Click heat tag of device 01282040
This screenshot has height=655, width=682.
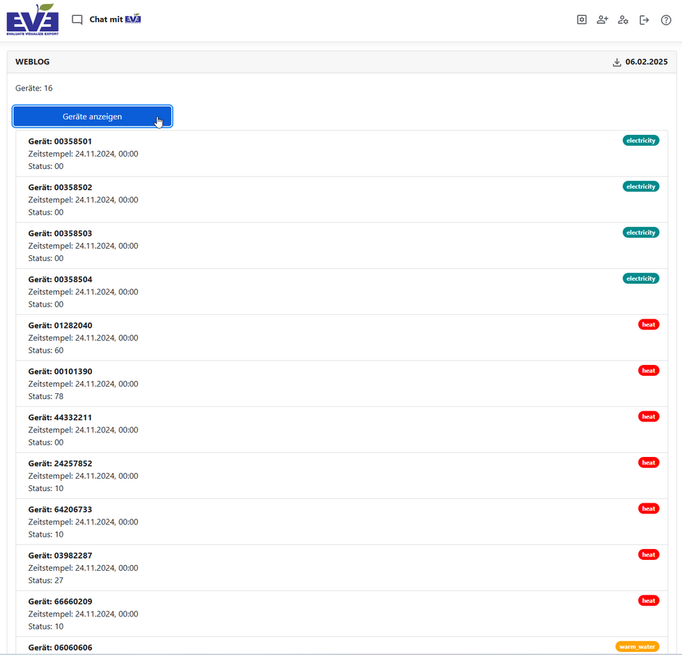click(x=649, y=324)
